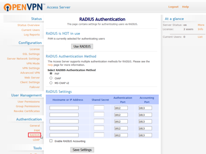
Task: Open Log Reports page
Action: pos(32,35)
